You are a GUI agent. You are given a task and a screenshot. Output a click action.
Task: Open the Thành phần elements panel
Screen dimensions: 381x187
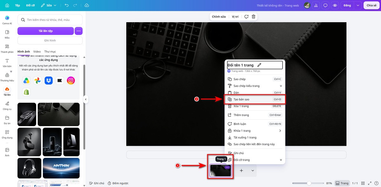point(7,48)
